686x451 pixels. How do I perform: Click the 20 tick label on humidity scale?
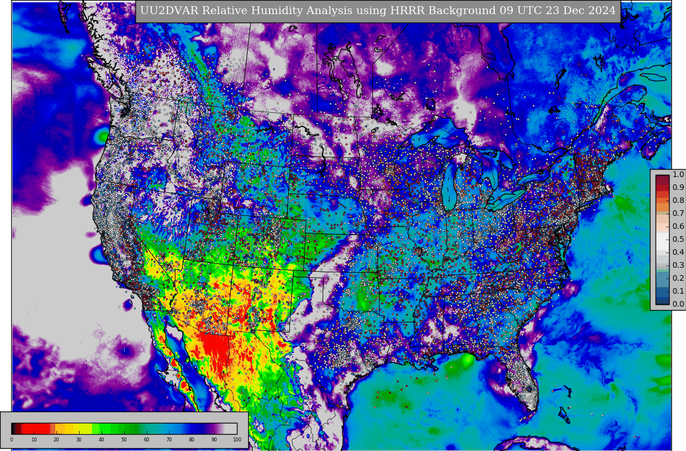(x=56, y=440)
